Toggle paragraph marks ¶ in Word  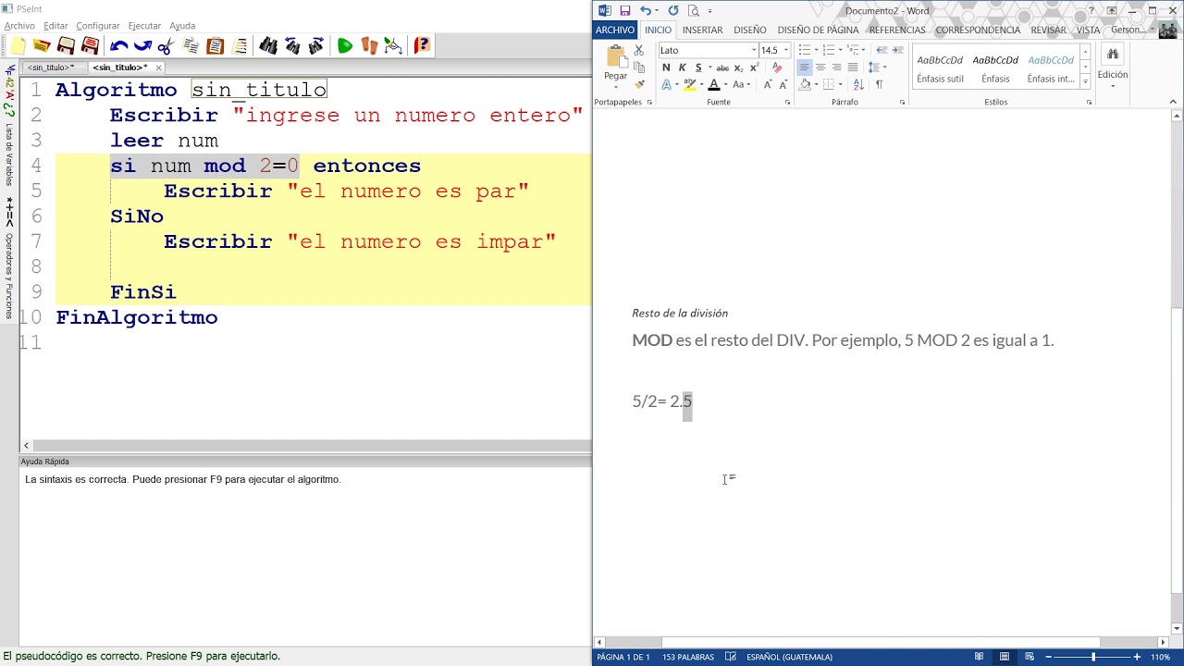(879, 84)
